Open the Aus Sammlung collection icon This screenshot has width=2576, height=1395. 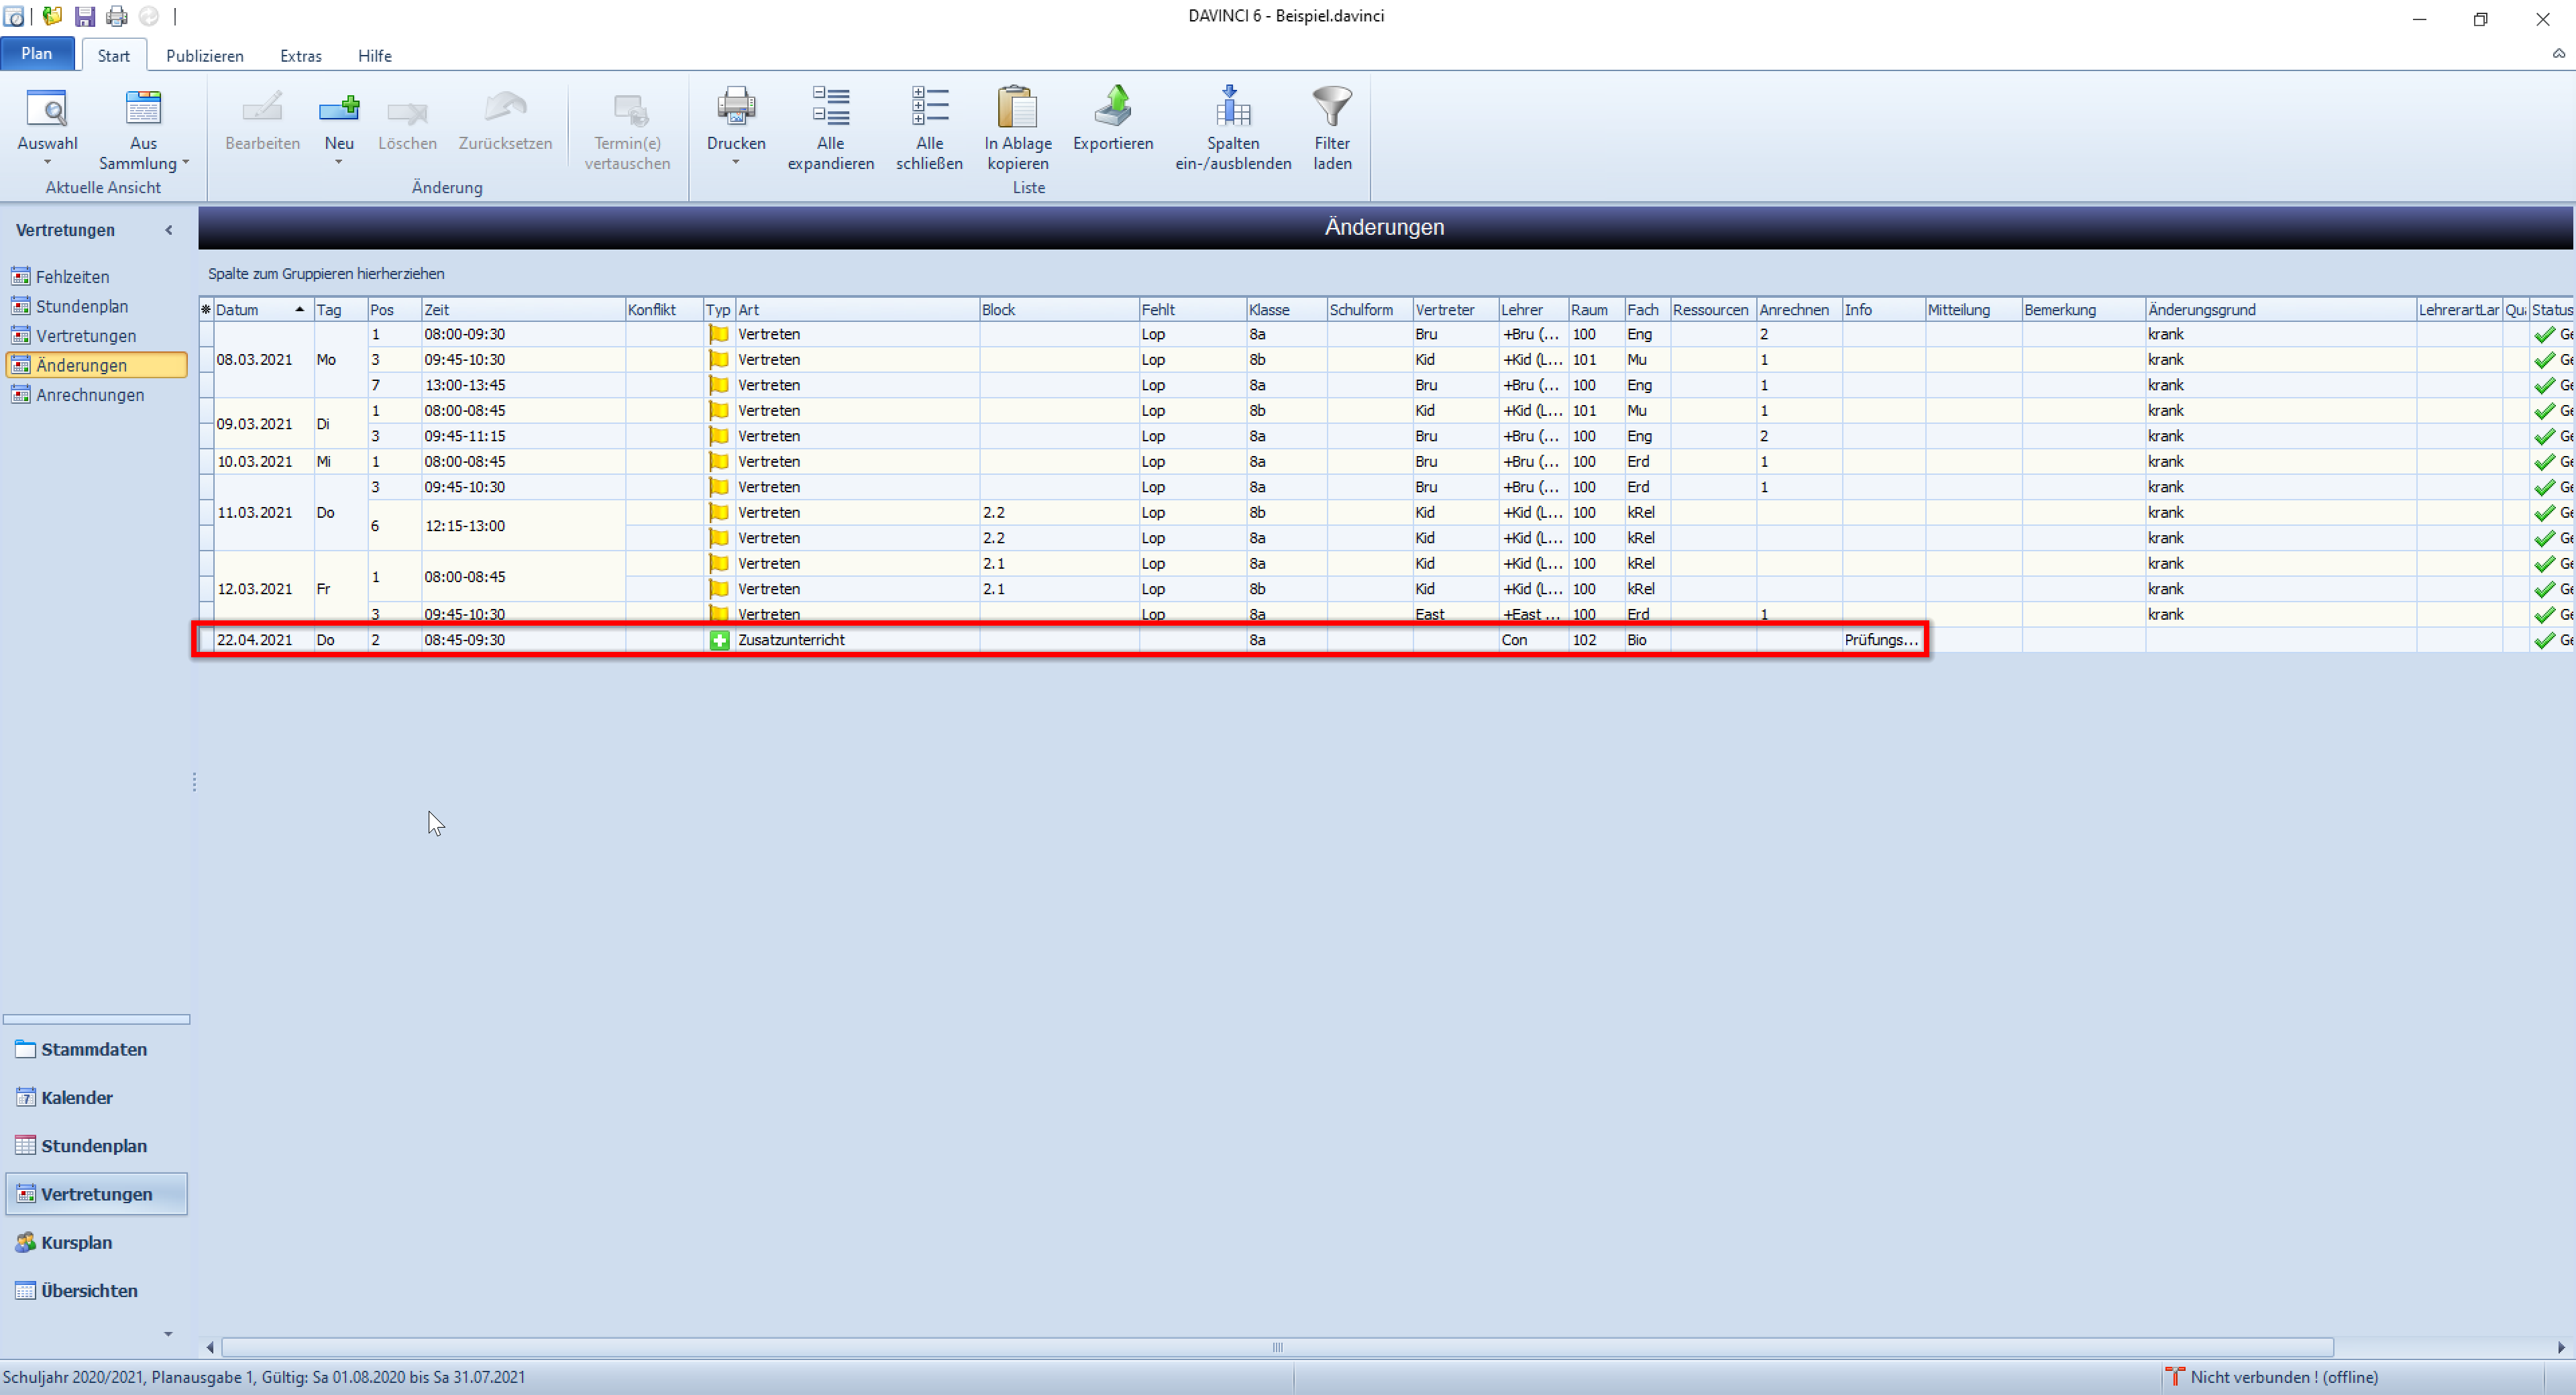coord(143,108)
